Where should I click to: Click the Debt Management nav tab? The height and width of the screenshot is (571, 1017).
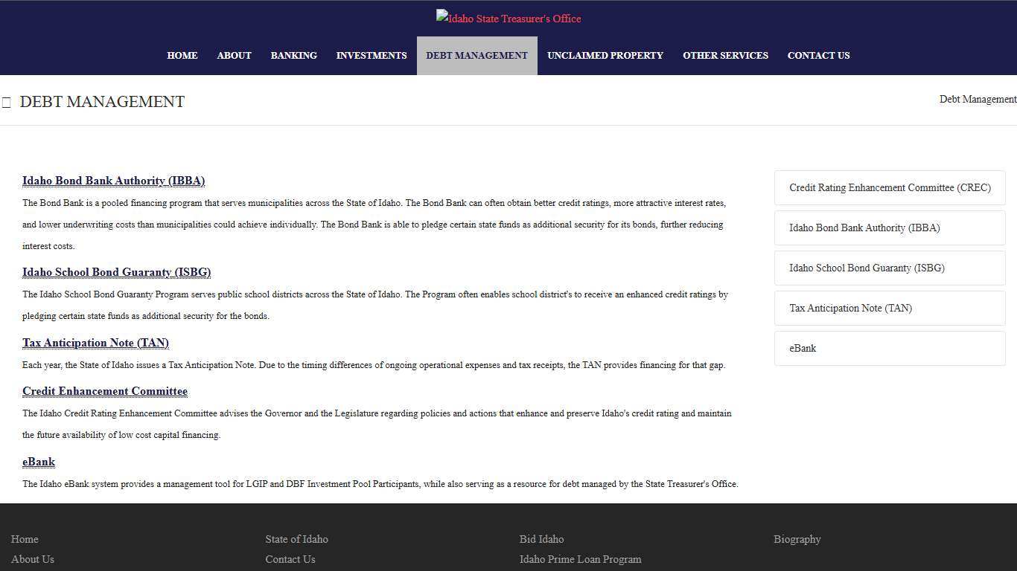(x=476, y=56)
